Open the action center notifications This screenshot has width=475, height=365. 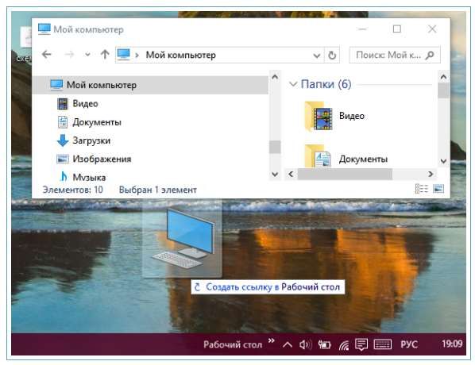tap(361, 344)
